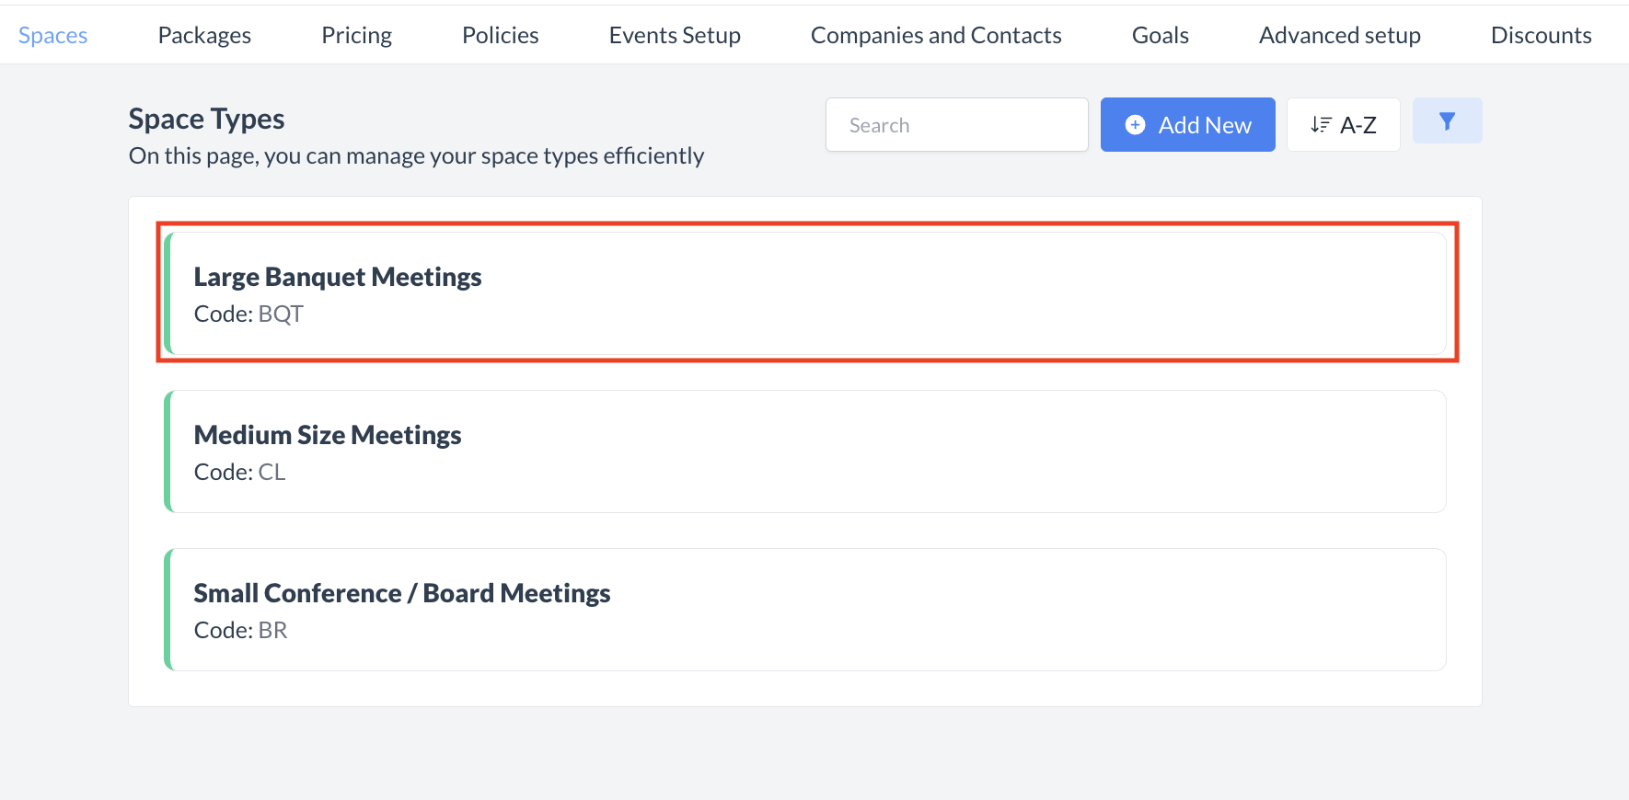This screenshot has height=800, width=1629.
Task: Click the blue filter funnel icon
Action: (x=1447, y=121)
